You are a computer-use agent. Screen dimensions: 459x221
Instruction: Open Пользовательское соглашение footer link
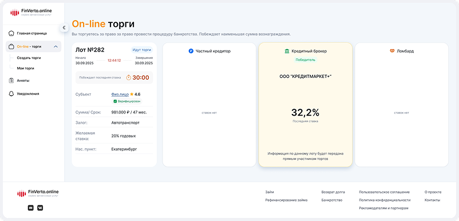pyautogui.click(x=385, y=192)
